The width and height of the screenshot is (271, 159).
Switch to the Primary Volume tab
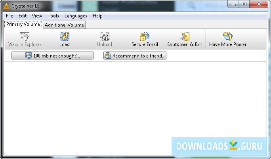23,24
